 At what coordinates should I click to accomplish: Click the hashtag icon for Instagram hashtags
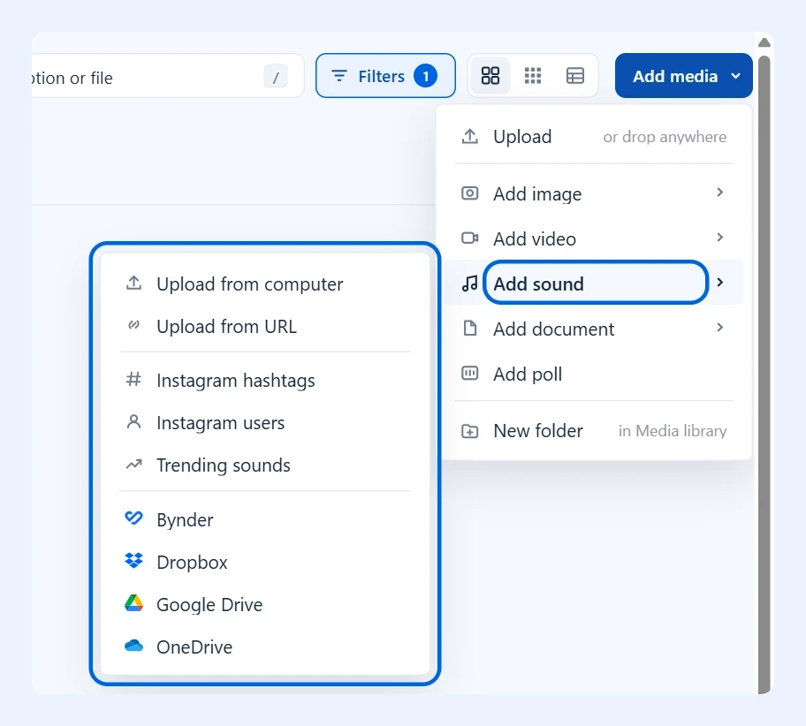133,380
